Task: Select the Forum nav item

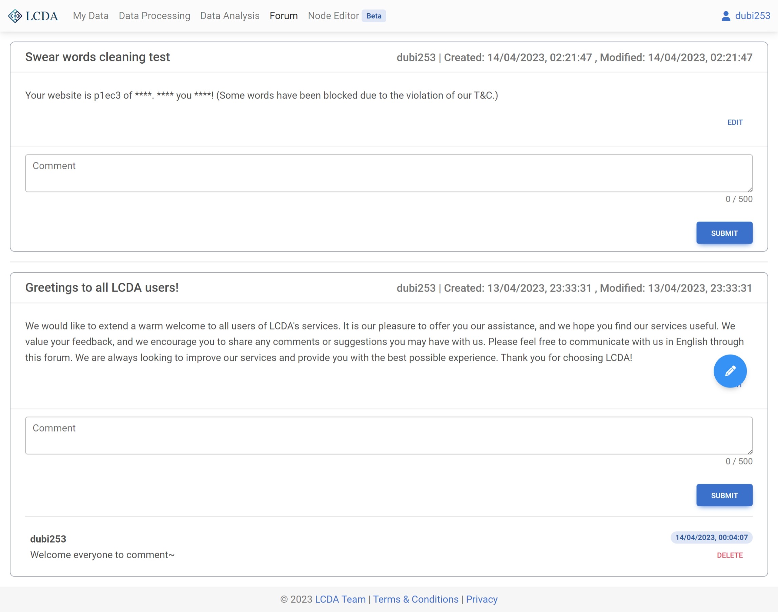Action: [283, 16]
